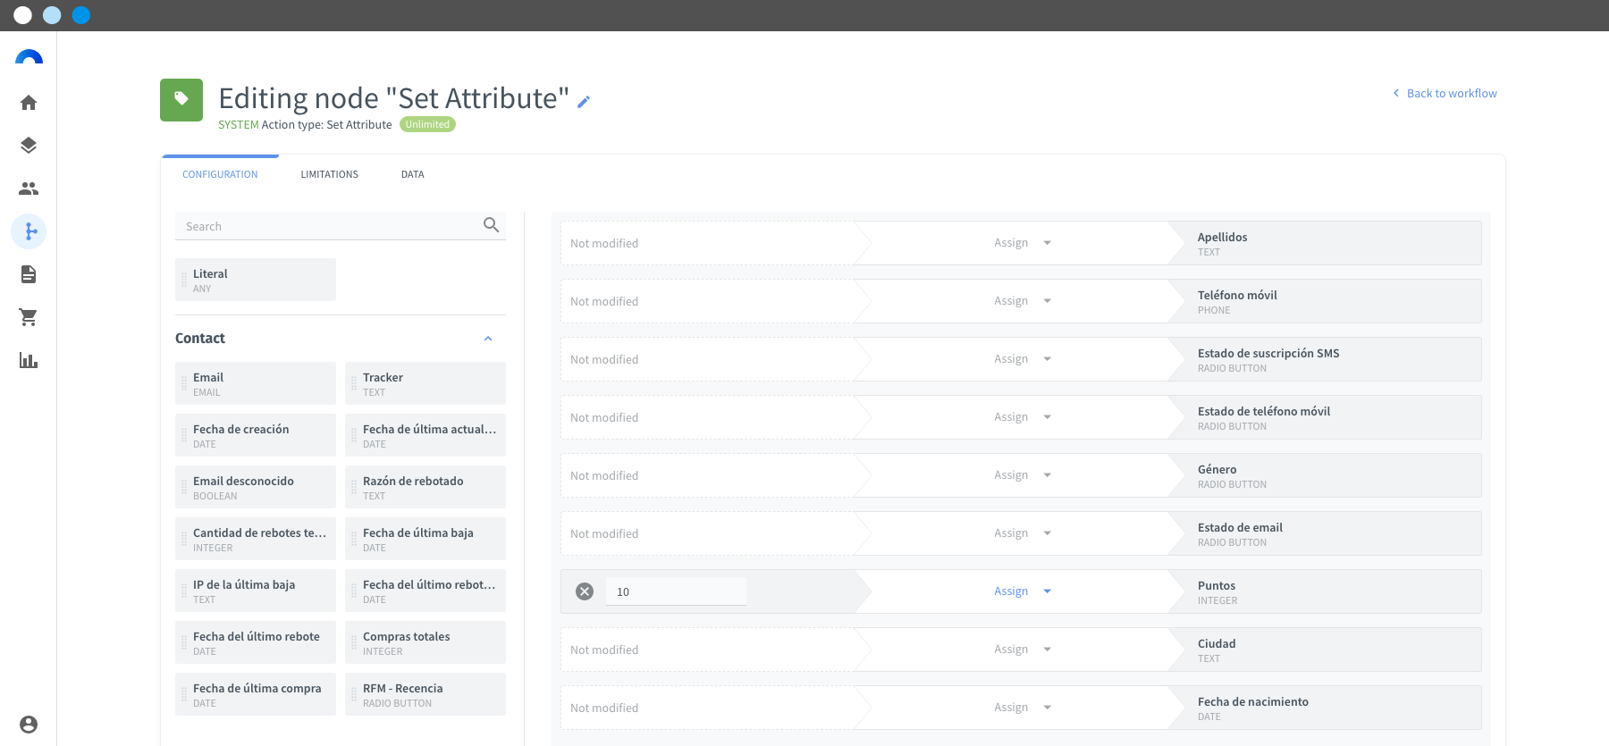Go back to workflow
The image size is (1609, 746).
1445,93
